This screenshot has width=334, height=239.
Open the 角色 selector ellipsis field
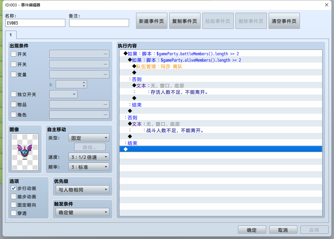click(x=79, y=115)
